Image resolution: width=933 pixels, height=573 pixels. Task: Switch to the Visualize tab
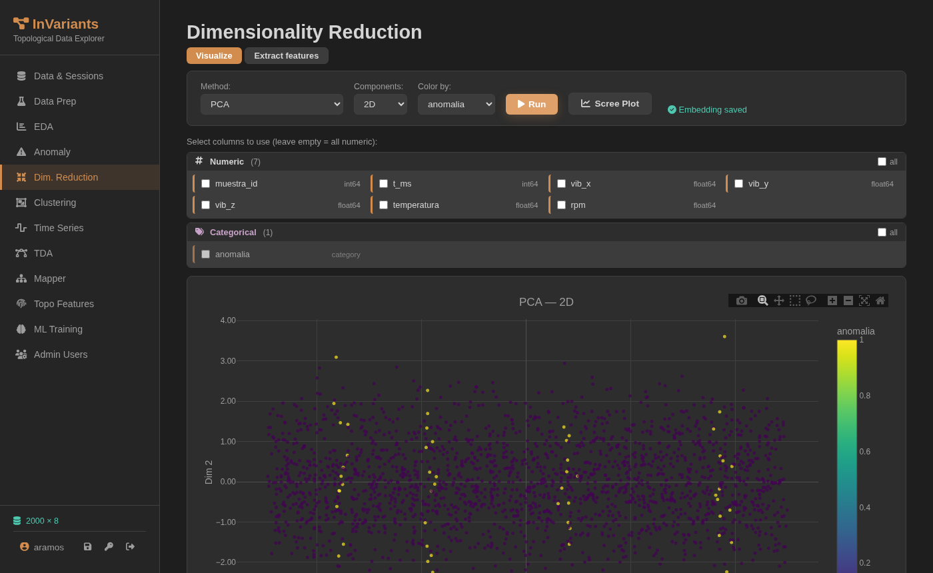pyautogui.click(x=214, y=55)
